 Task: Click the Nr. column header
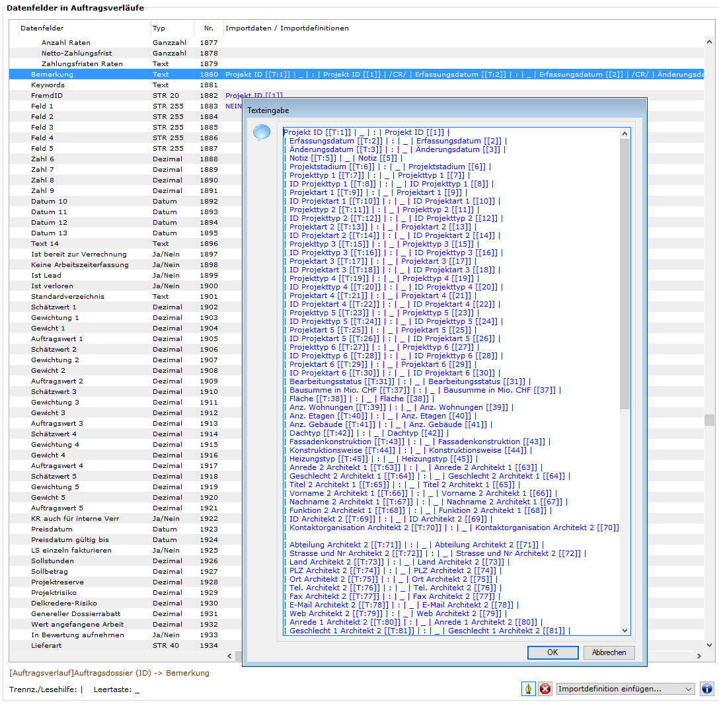tap(208, 28)
